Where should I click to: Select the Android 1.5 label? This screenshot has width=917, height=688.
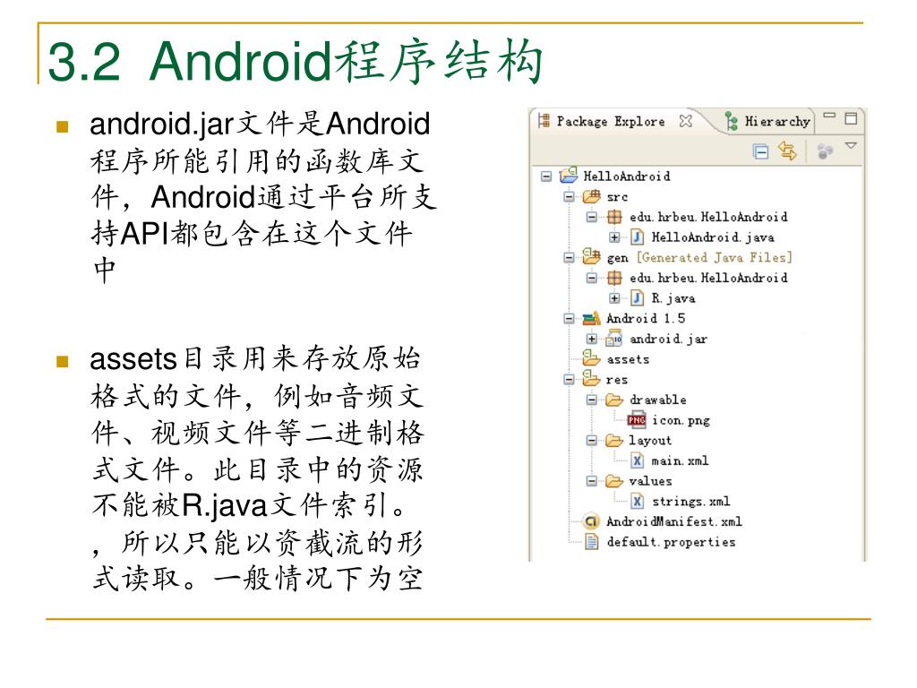point(646,318)
